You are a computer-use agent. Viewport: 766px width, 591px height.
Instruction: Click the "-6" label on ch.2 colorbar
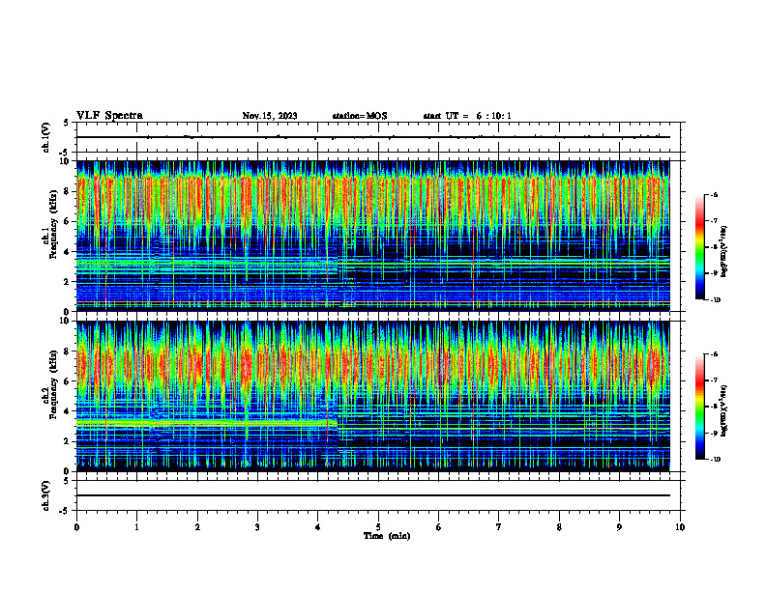(714, 354)
